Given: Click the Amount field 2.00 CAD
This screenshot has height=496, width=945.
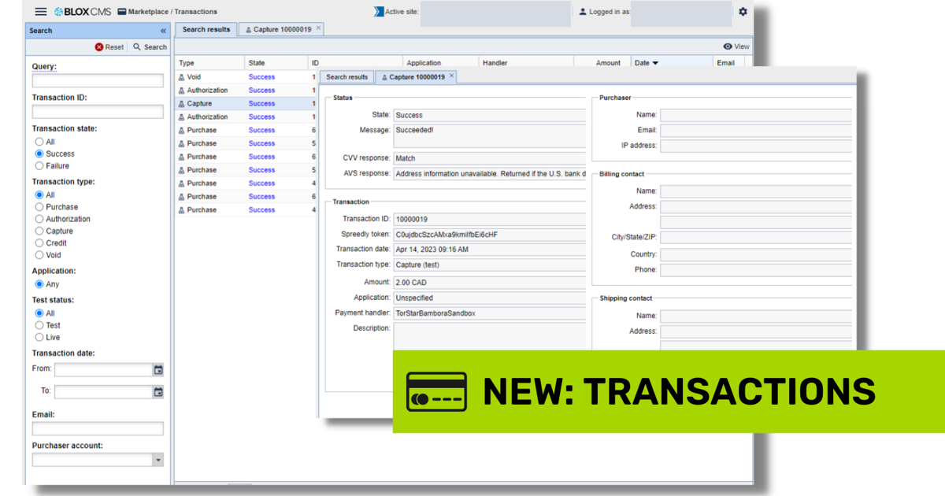Looking at the screenshot, I should (x=489, y=282).
